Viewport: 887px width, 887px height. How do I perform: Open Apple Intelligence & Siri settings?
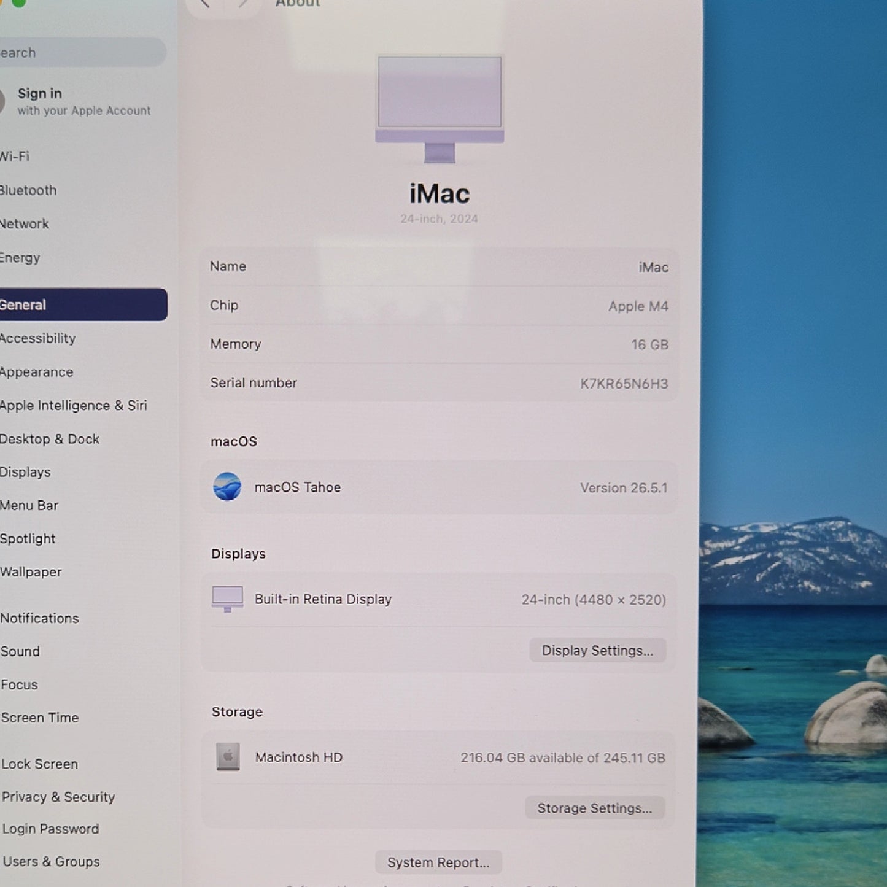74,405
